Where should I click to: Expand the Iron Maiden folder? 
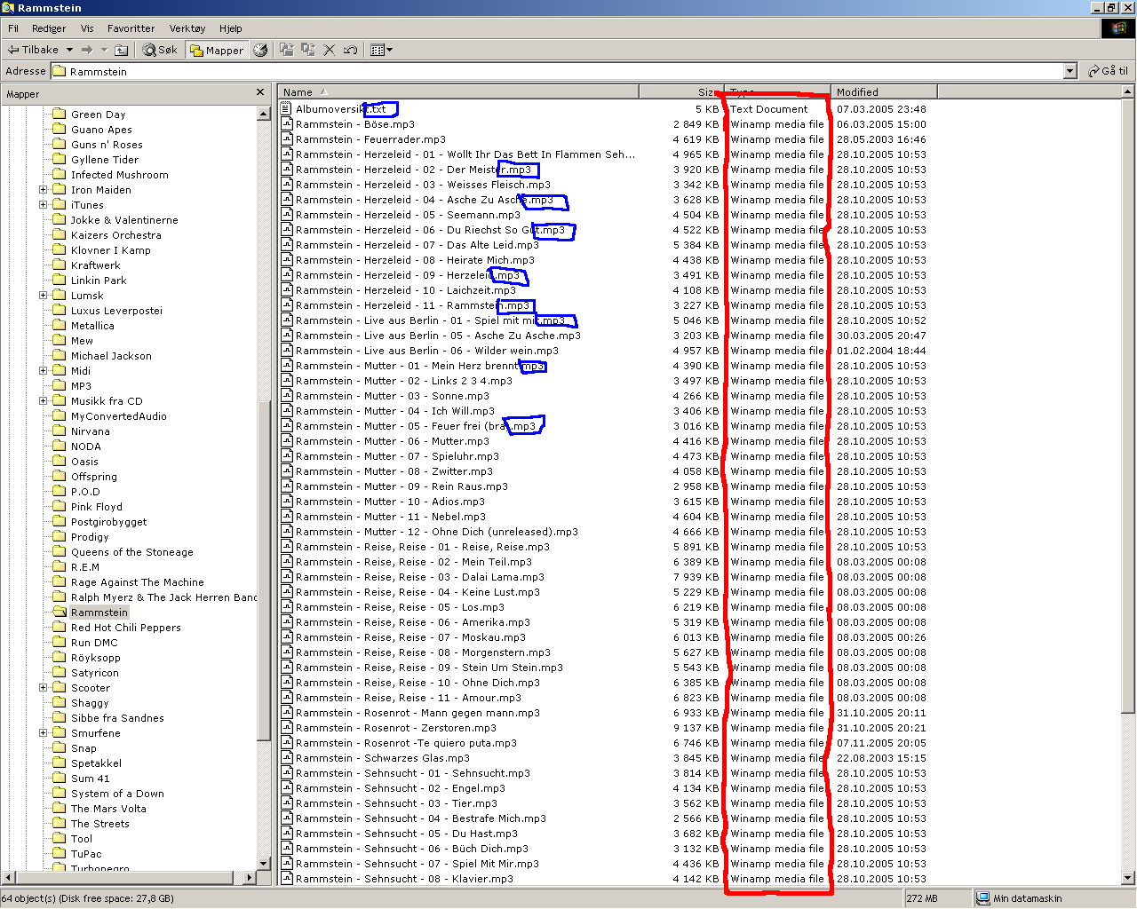(43, 189)
